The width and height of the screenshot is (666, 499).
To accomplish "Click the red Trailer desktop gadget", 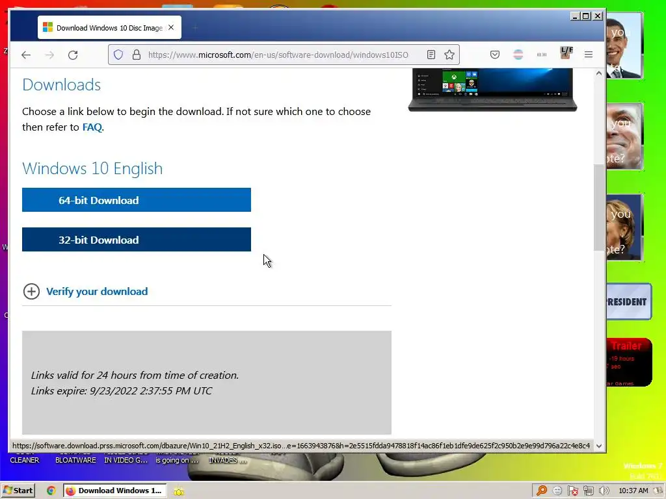I will [x=629, y=362].
